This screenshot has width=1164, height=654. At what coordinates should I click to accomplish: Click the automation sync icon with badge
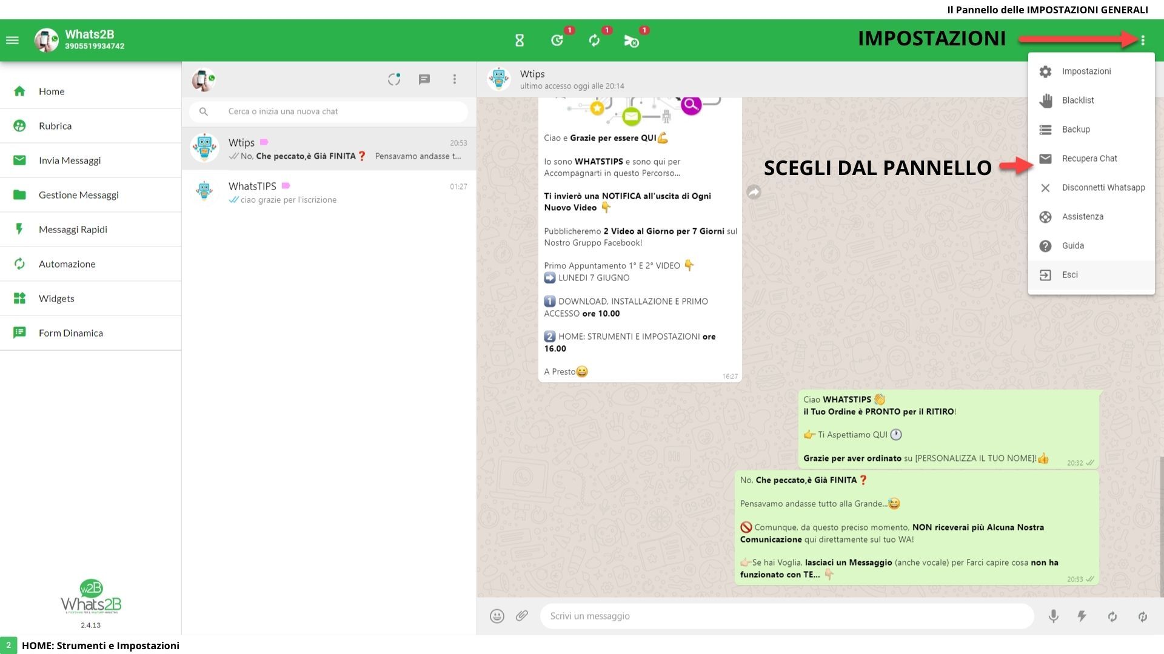click(594, 41)
